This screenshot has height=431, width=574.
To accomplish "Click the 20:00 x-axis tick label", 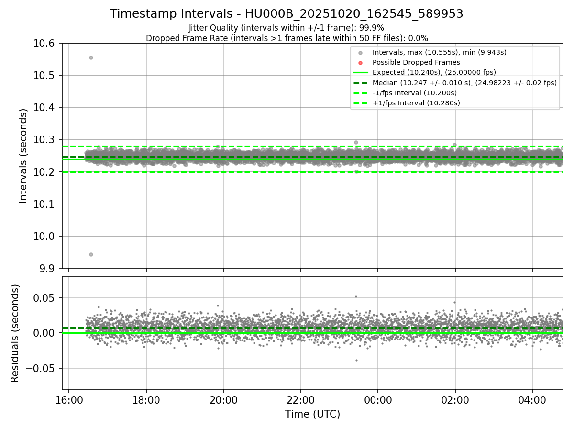I will click(x=223, y=400).
